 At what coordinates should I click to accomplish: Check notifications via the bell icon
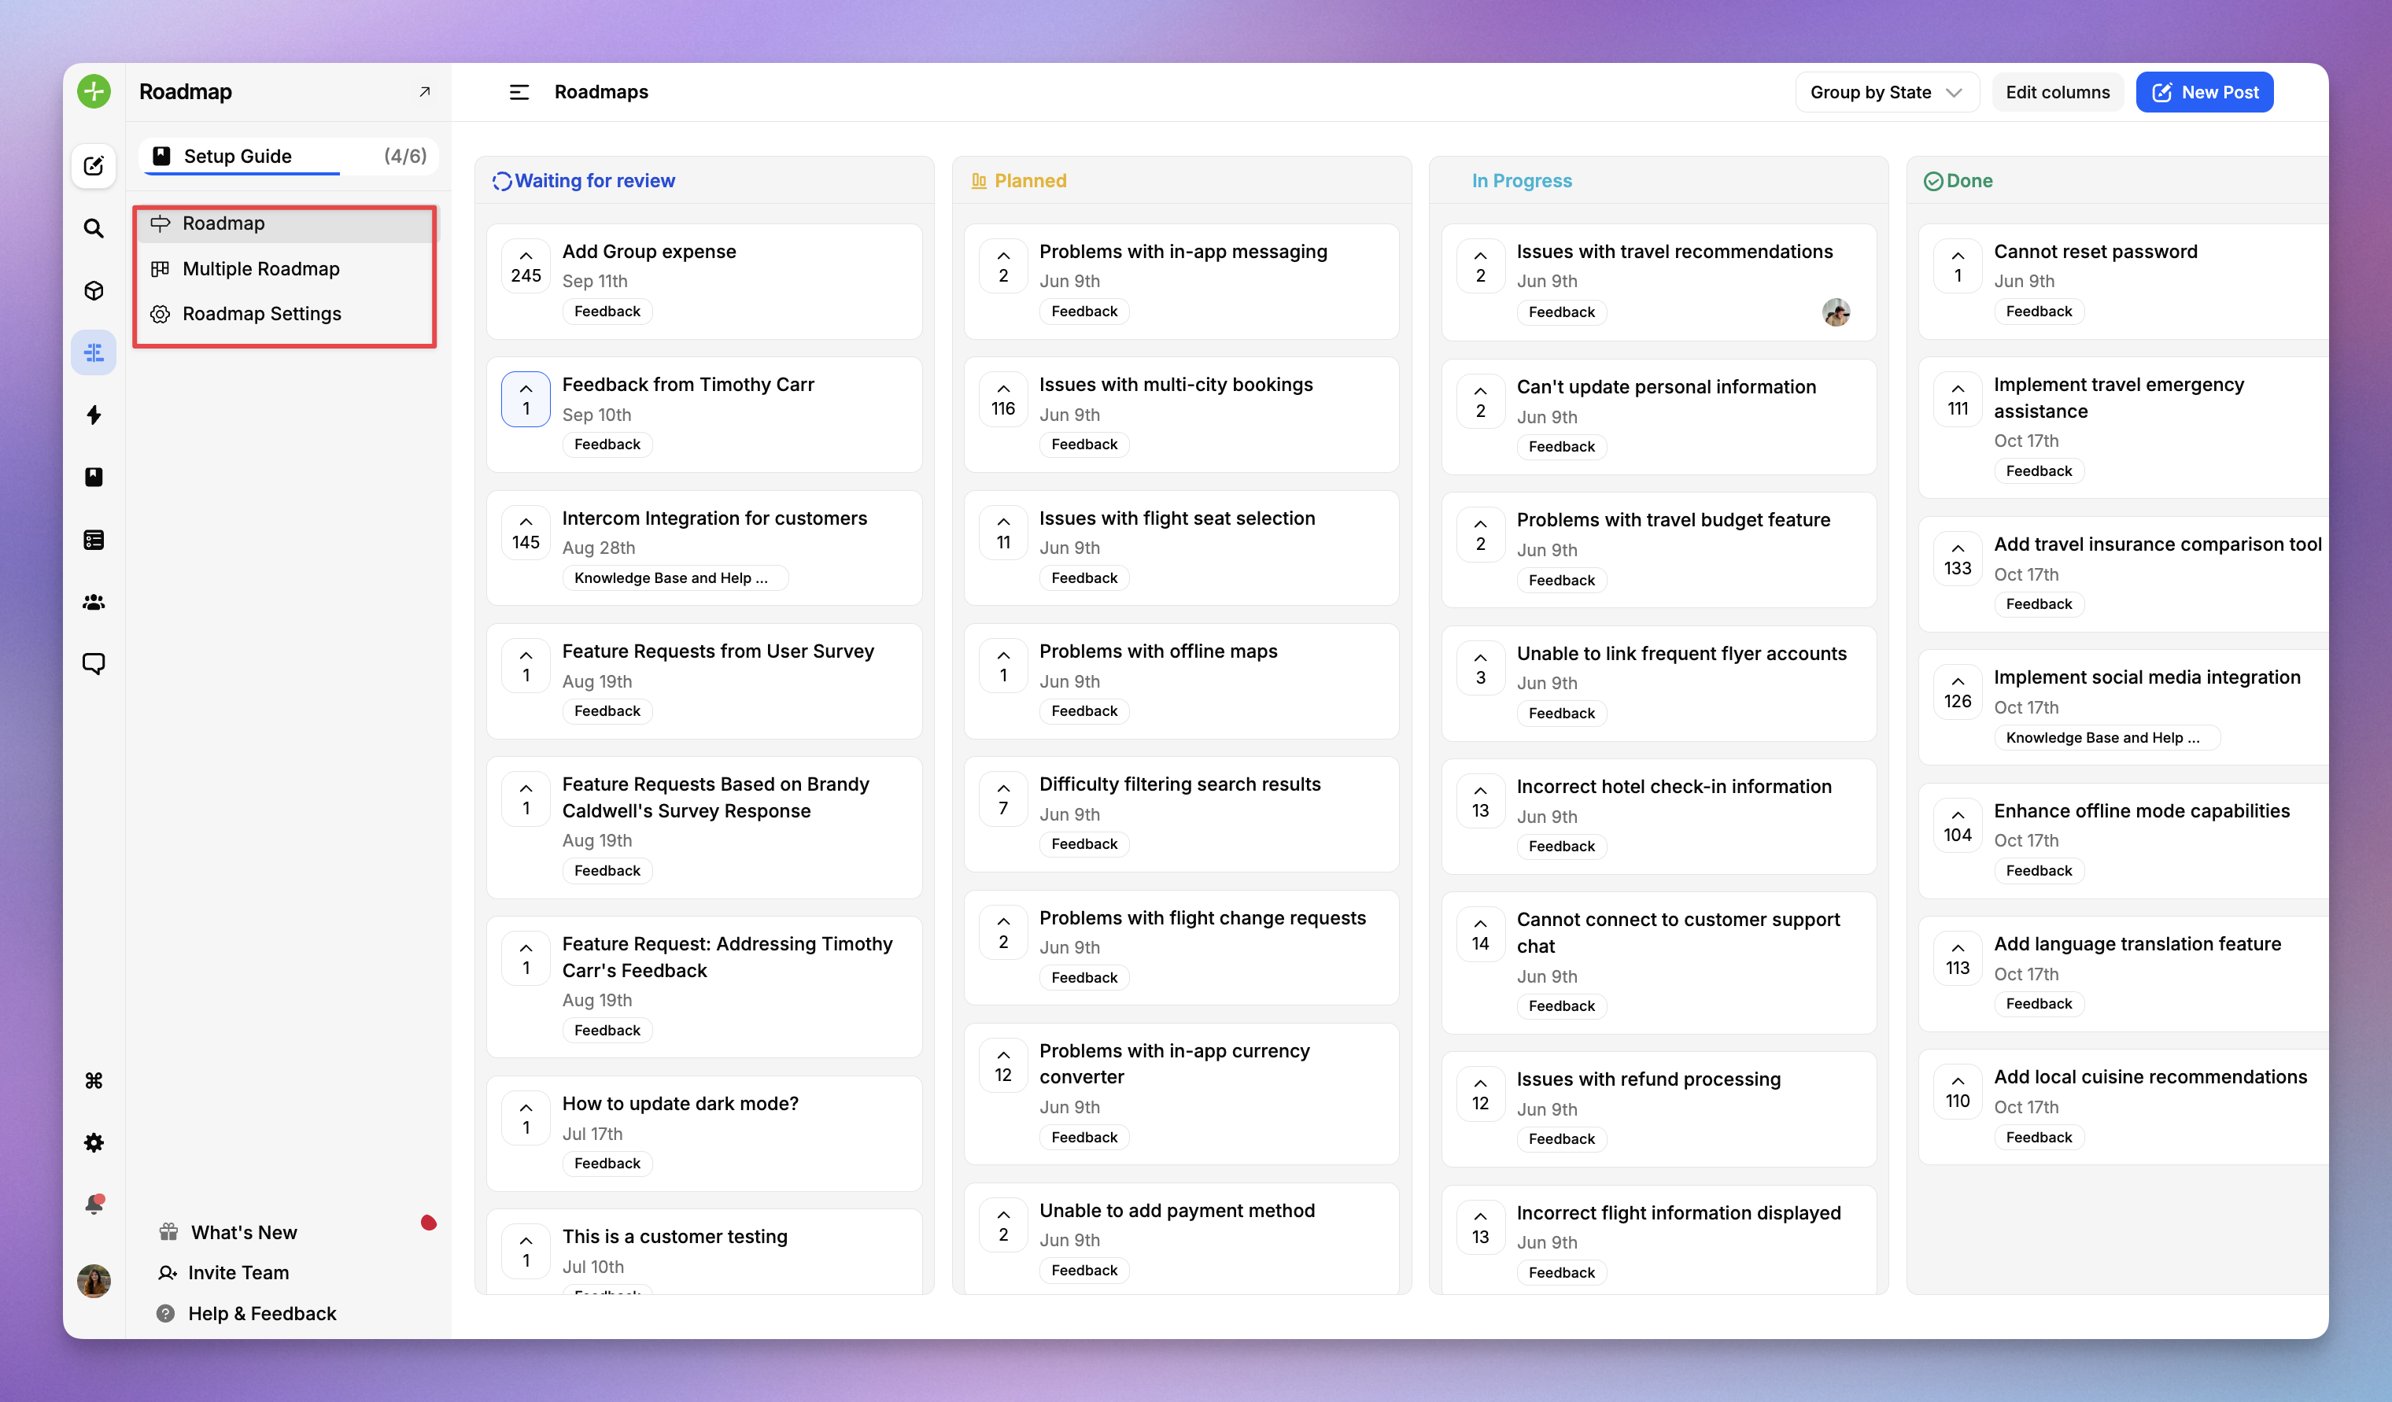pos(93,1204)
